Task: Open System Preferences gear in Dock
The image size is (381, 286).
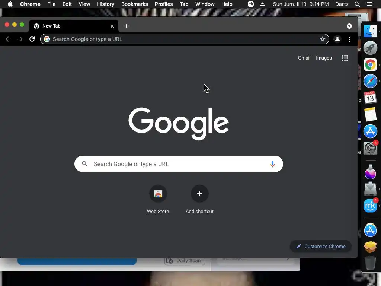Action: (370, 147)
